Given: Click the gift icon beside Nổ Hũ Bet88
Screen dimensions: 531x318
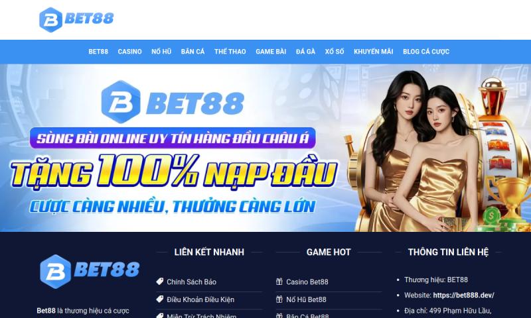Looking at the screenshot, I should coord(279,299).
